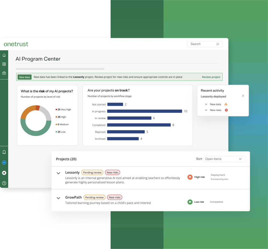Click the search magnifier icon
Screen dimensions: 268x249
click(217, 44)
